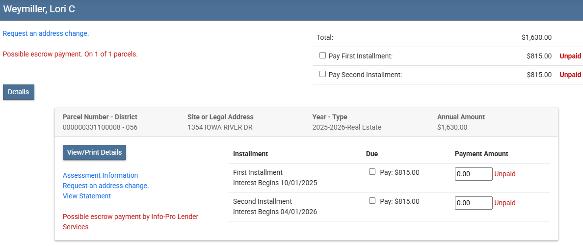Click the 'Possible escrow payment' notice at top
This screenshot has width=583, height=246.
click(70, 54)
